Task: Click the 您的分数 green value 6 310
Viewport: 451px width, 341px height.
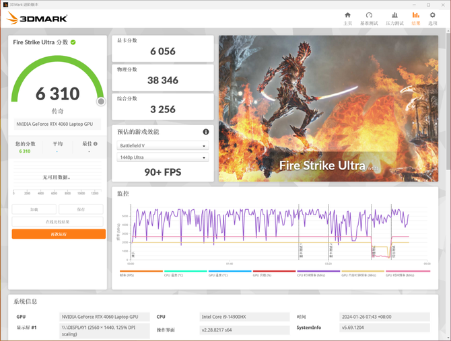Action: coord(25,151)
